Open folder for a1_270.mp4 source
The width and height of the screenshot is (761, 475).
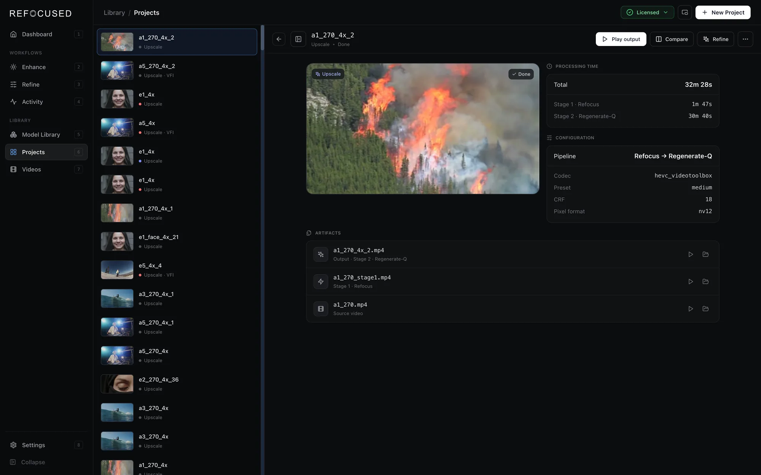click(705, 309)
